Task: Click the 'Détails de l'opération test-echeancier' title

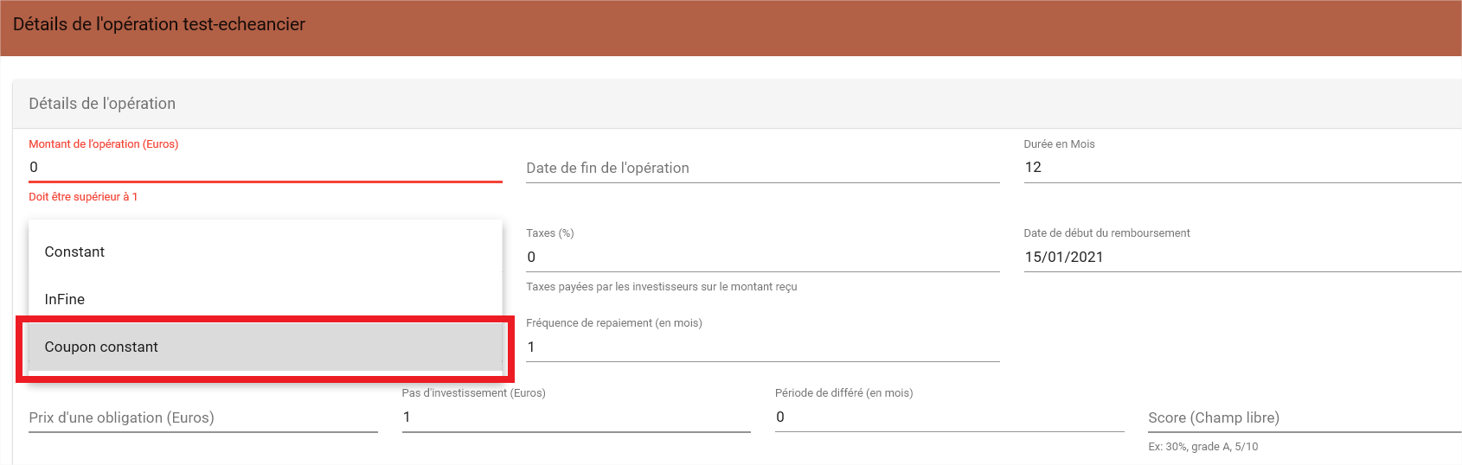Action: 159,24
